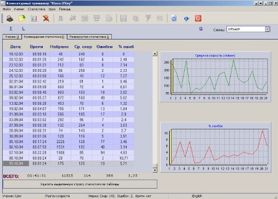This screenshot has width=278, height=199.
Task: Click the table scrollbar down arrow
Action: pyautogui.click(x=155, y=170)
